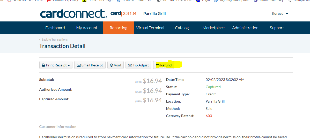This screenshot has width=310, height=138.
Task: Click the Transaction Detail heading
Action: [62, 46]
